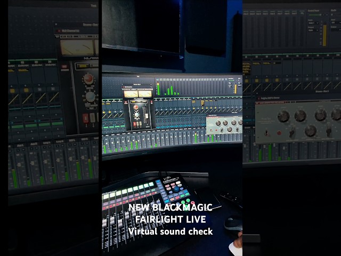Toggle first yellow channel button in right view

point(247,81)
